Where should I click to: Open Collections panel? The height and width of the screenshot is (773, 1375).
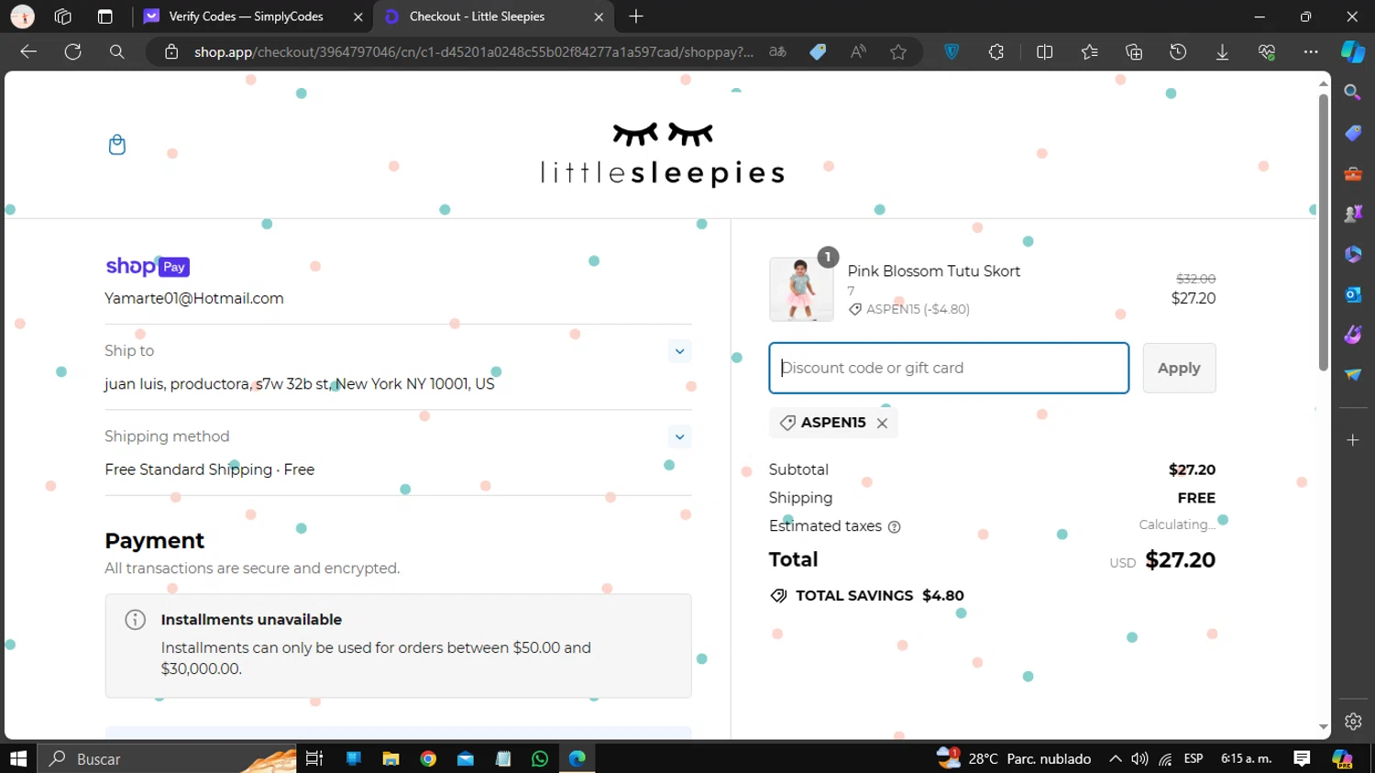coord(1134,52)
